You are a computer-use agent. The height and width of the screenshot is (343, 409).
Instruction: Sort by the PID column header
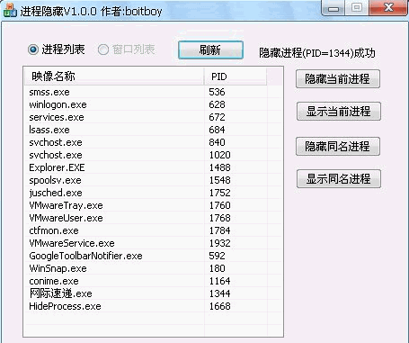(236, 77)
